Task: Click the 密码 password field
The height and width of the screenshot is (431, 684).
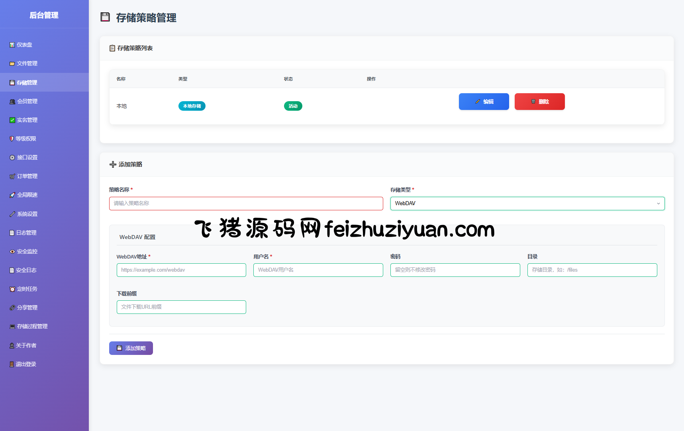Action: click(455, 270)
